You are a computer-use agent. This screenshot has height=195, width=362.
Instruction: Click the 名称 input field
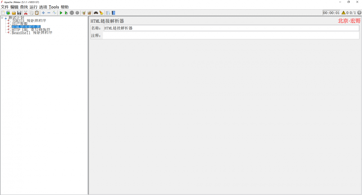[x=231, y=28]
